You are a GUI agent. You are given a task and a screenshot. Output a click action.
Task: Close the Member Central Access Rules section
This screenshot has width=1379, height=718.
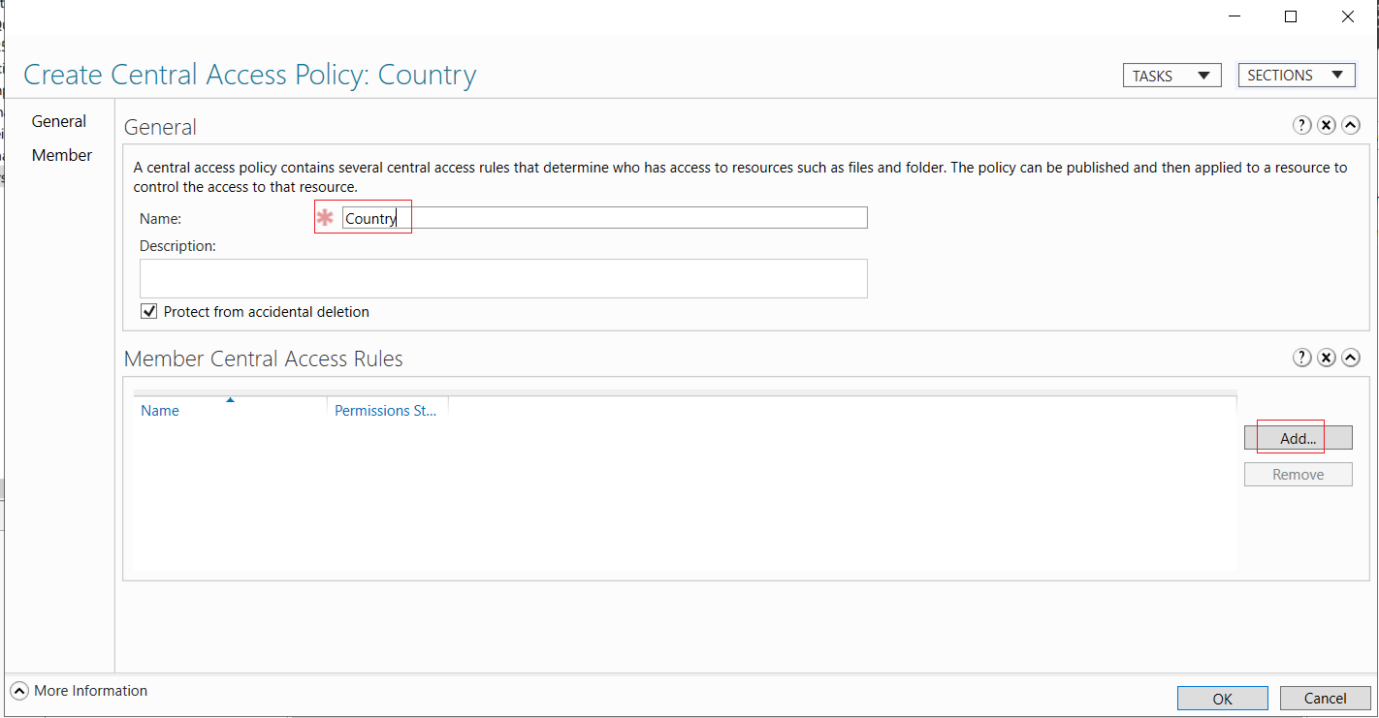pos(1327,359)
